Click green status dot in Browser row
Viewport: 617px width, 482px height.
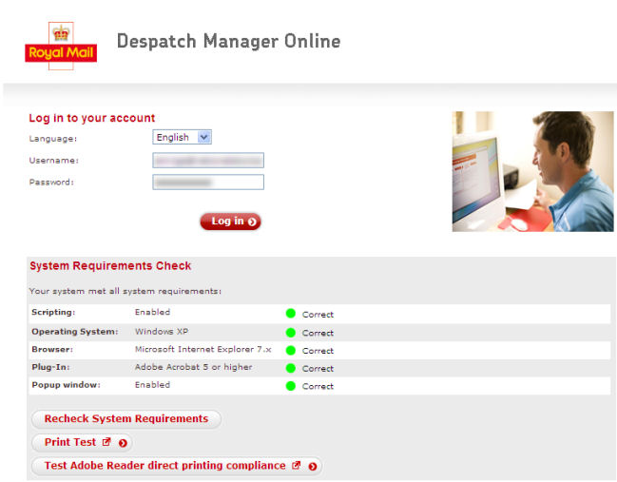(x=290, y=350)
